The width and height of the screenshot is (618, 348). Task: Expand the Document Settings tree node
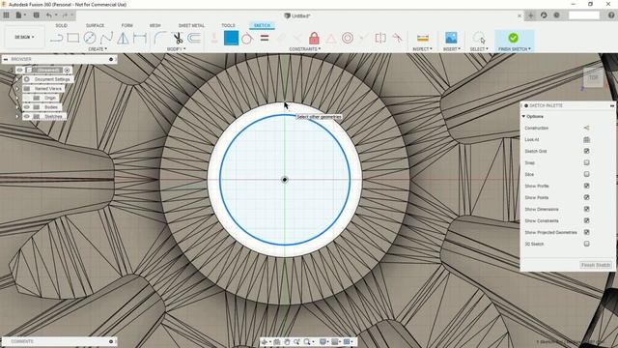[17, 79]
